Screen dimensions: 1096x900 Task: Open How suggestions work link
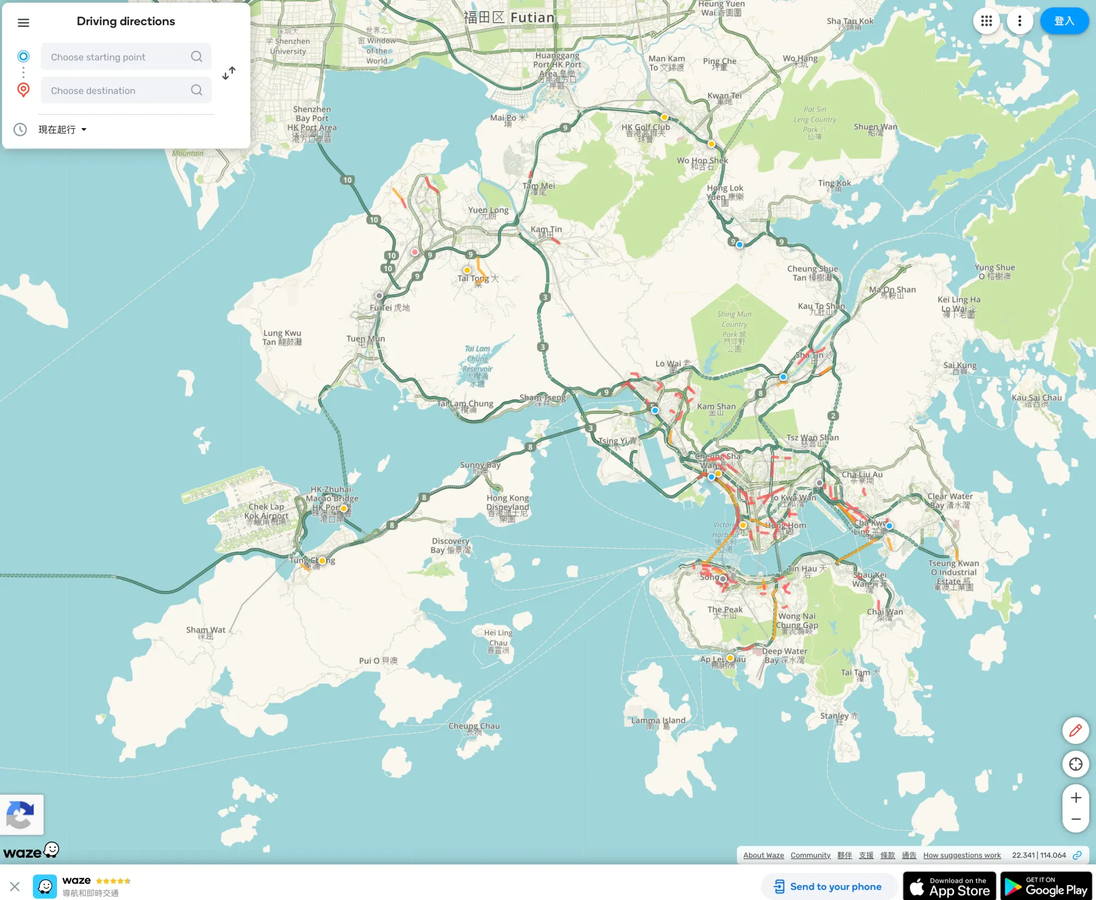pyautogui.click(x=962, y=855)
